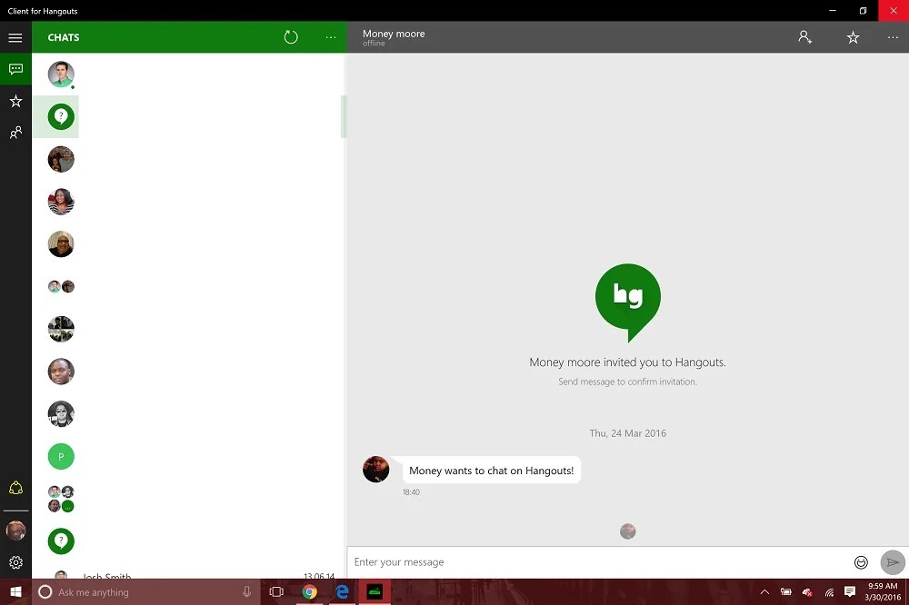Click the Enter your message field
Screen dimensions: 909x605
pos(600,562)
